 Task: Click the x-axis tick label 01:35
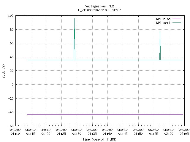[x=92, y=134]
